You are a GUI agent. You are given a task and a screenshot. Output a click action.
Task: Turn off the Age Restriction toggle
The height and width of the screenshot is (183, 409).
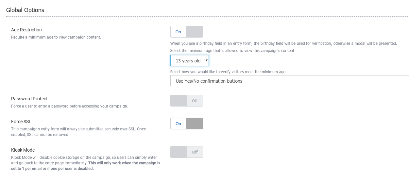tap(186, 32)
